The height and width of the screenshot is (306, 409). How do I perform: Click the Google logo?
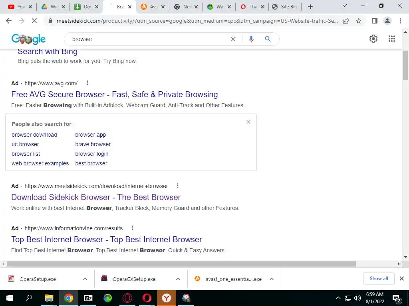[x=28, y=39]
